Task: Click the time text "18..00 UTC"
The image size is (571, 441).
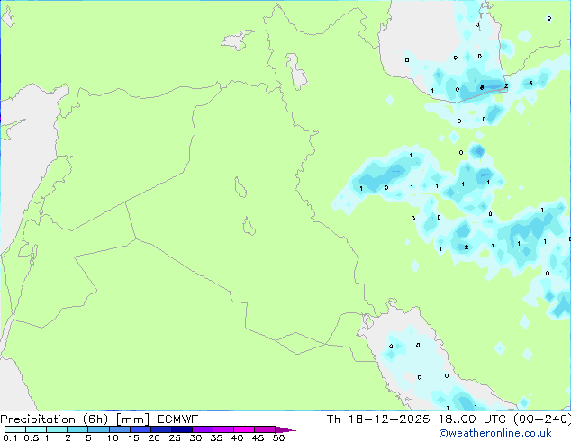Action: (472, 419)
